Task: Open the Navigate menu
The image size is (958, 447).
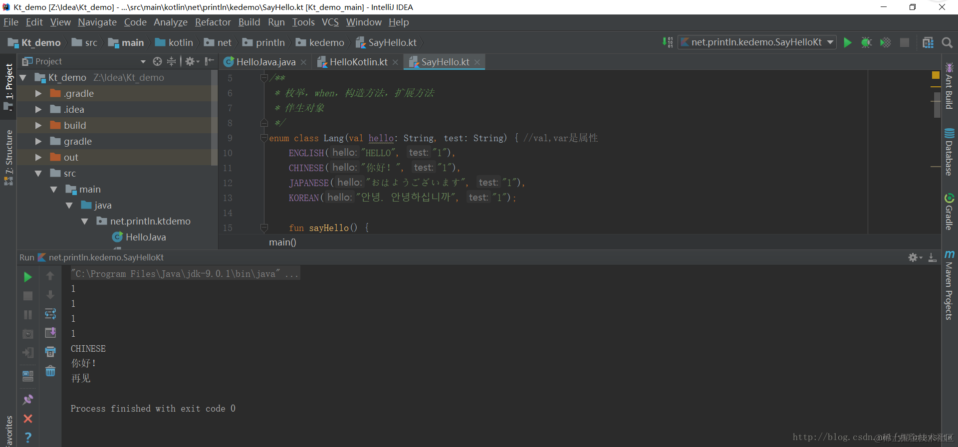Action: pyautogui.click(x=97, y=22)
